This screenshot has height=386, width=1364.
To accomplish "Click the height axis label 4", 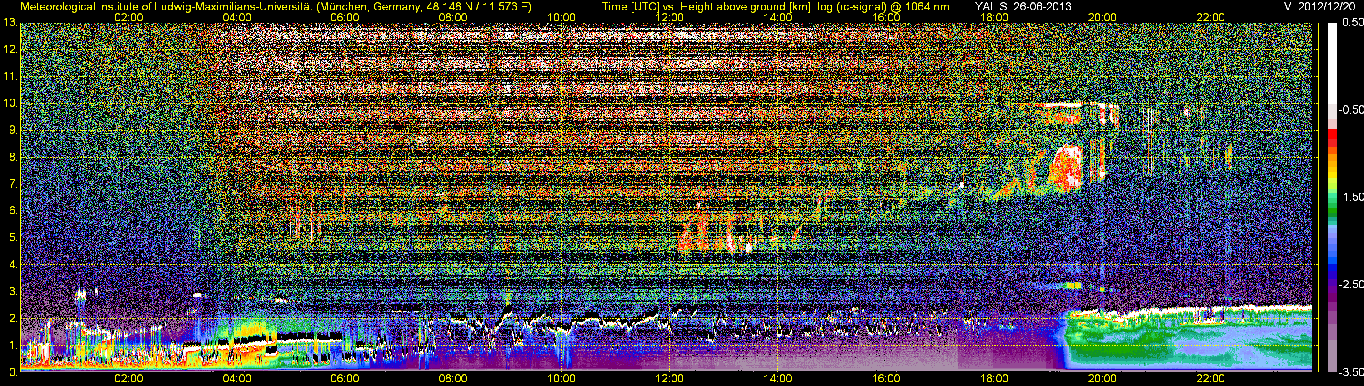I will 13,265.
